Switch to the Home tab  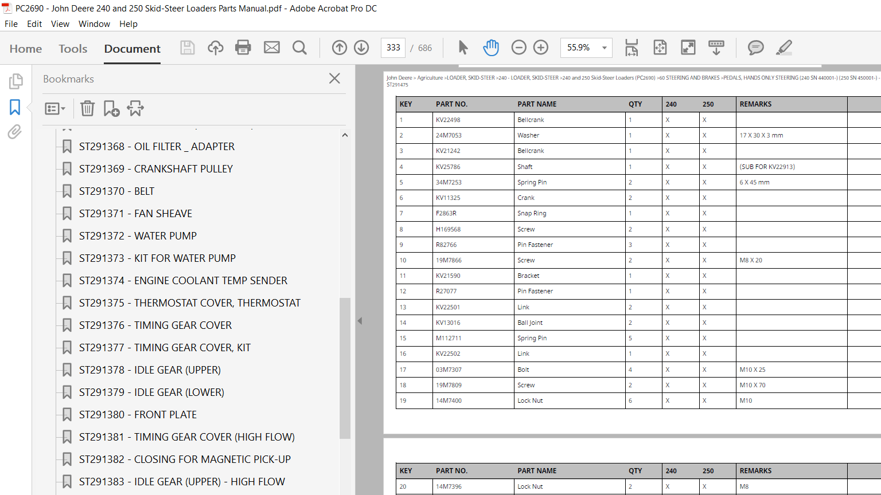26,49
